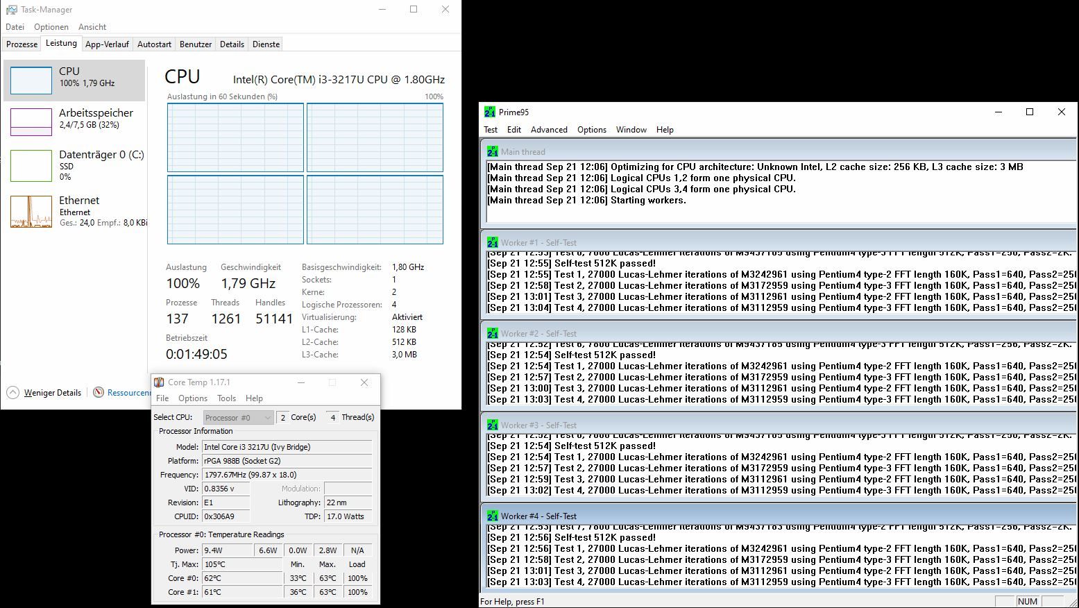The image size is (1079, 608).
Task: Open the Advanced menu in Prime95
Action: [549, 130]
